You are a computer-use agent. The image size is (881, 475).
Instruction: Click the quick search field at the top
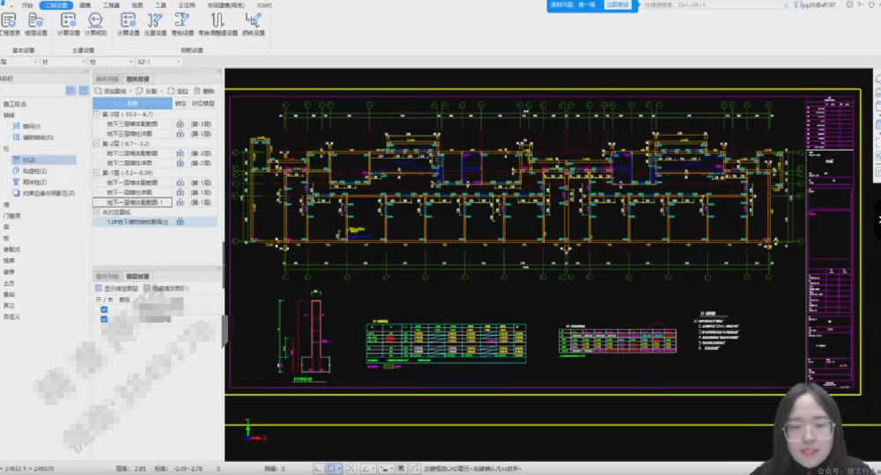click(x=715, y=5)
